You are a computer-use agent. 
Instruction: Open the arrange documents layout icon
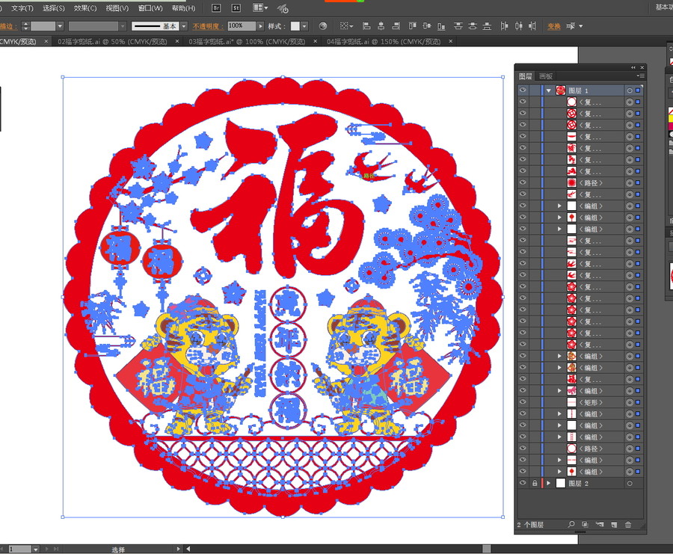[260, 7]
